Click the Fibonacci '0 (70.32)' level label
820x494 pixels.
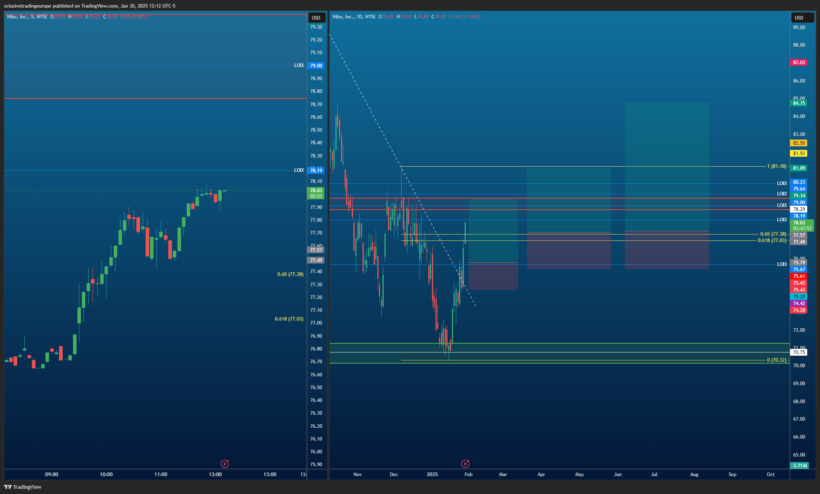tap(777, 360)
